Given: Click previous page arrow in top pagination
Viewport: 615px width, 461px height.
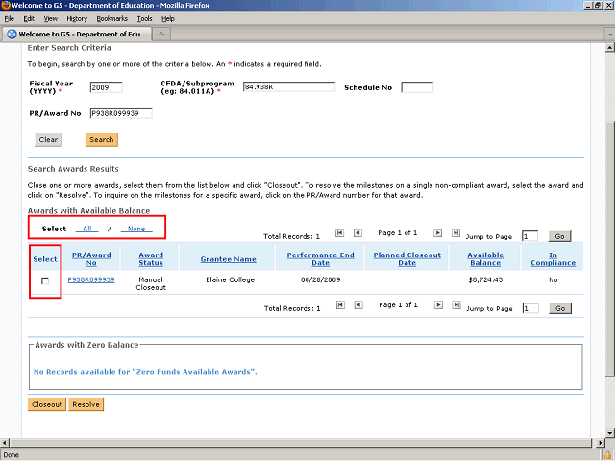Looking at the screenshot, I should (357, 232).
